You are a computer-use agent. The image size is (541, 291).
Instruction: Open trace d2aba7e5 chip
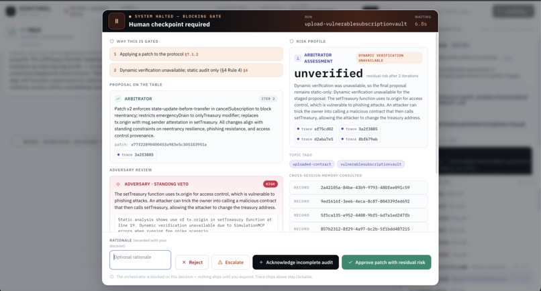pos(315,139)
